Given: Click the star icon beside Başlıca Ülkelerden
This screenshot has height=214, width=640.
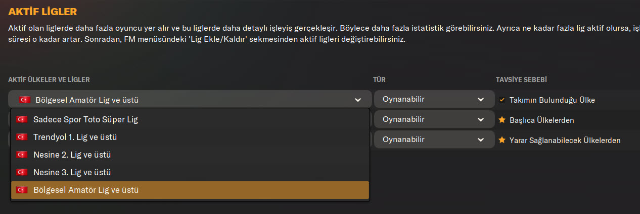Looking at the screenshot, I should pyautogui.click(x=502, y=120).
